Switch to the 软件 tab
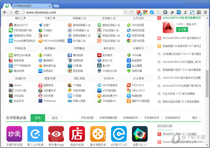Screen dimensions: 210x148 tap(38, 118)
